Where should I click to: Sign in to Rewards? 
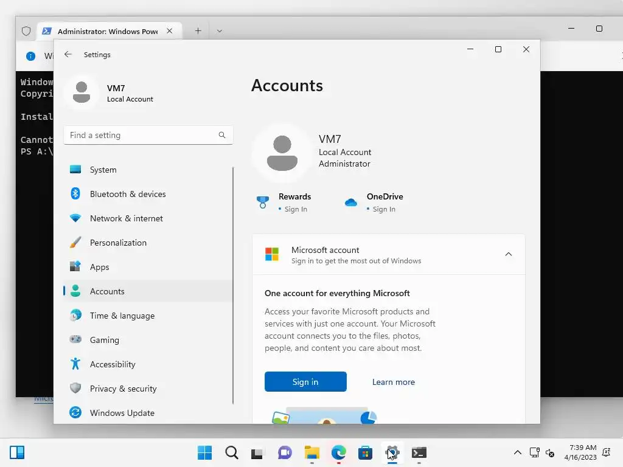[x=296, y=209]
